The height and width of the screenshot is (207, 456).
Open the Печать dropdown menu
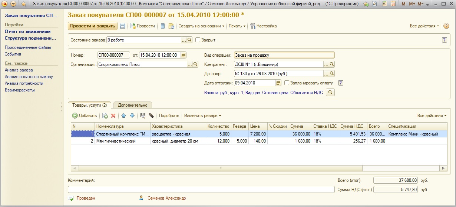[x=237, y=26]
